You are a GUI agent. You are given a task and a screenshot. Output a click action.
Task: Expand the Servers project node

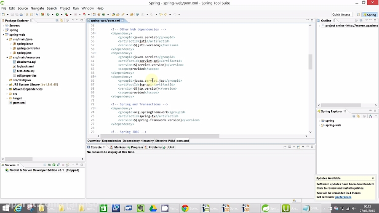[3, 26]
